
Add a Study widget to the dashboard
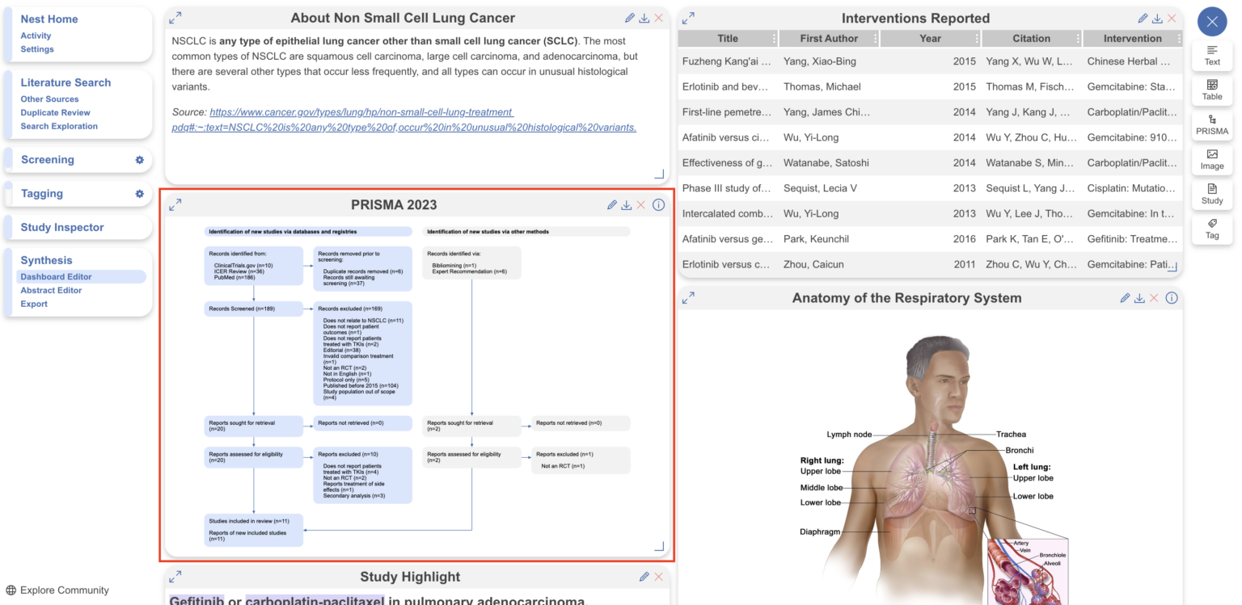click(1212, 194)
